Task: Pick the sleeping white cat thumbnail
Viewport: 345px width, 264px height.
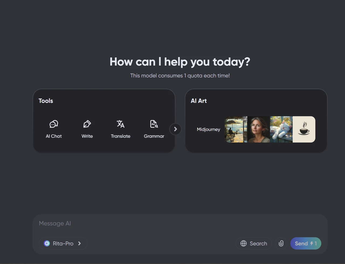Action: [x=281, y=129]
